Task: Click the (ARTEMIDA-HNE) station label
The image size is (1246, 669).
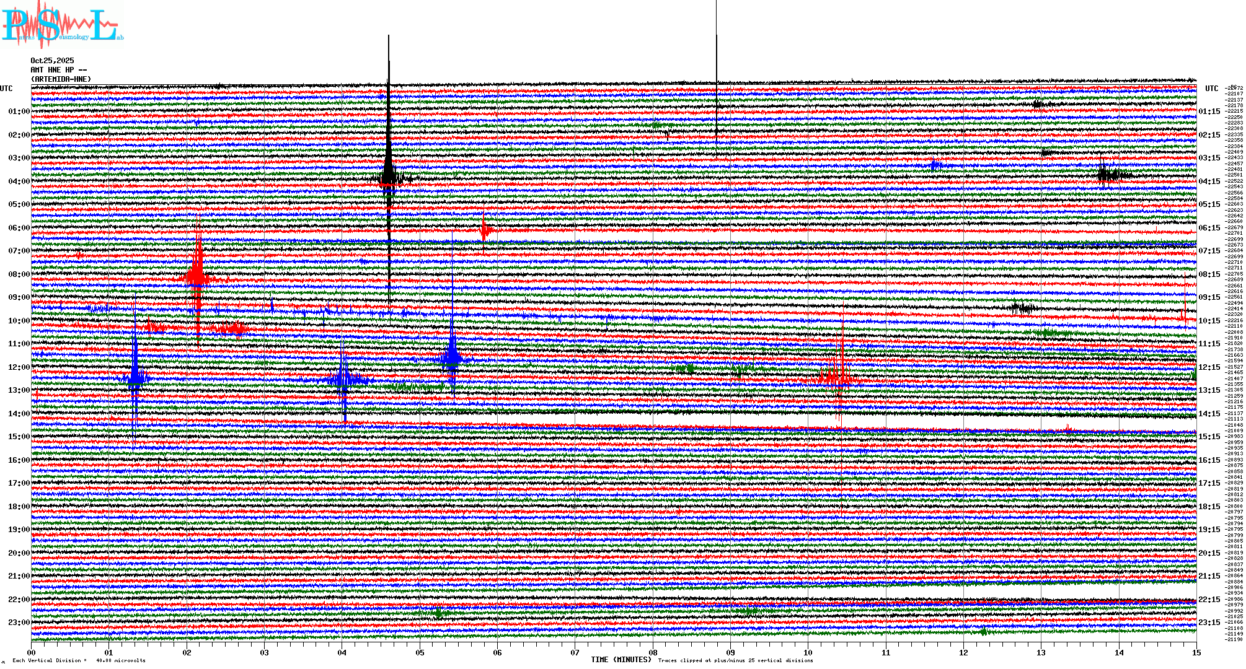Action: click(61, 79)
